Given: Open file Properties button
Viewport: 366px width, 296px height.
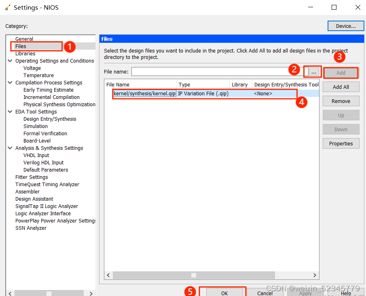Looking at the screenshot, I should [x=341, y=144].
